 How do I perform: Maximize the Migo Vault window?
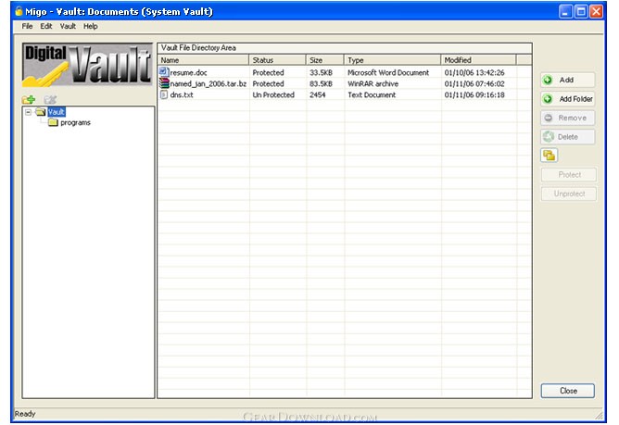[581, 11]
